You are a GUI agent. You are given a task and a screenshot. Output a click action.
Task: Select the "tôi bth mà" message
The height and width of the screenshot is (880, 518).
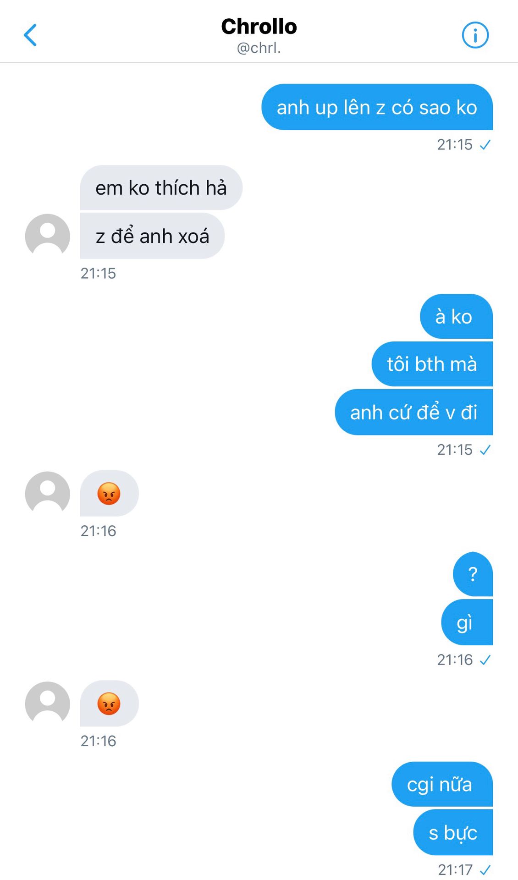pos(432,364)
